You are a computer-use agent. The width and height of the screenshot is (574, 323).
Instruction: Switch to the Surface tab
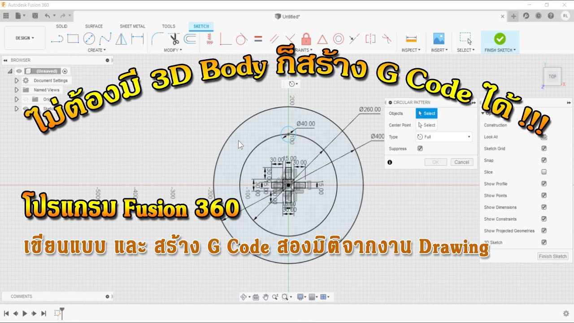pos(94,26)
